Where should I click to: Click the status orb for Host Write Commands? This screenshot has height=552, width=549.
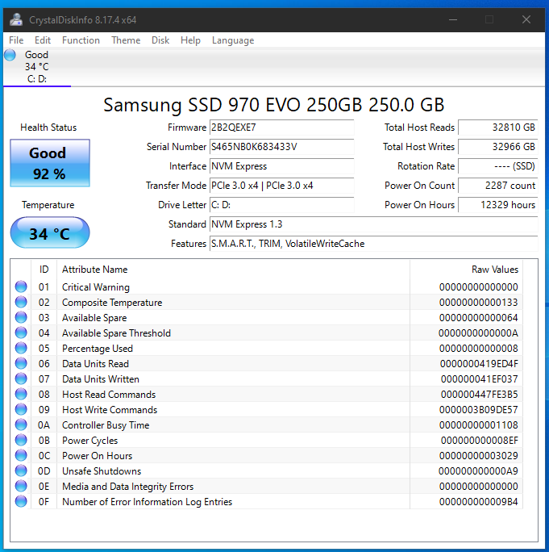coord(21,409)
